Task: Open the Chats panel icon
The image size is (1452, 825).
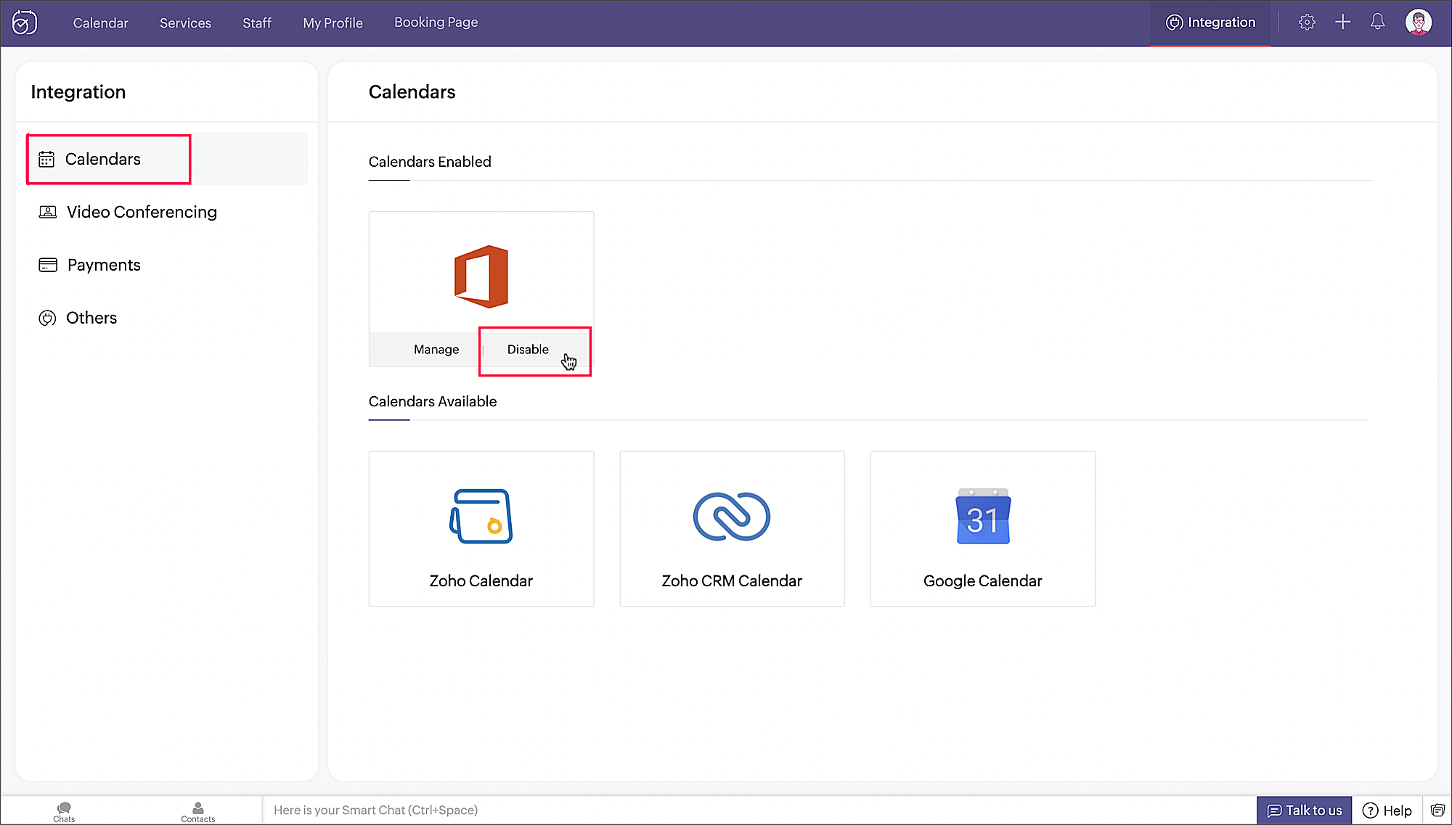Action: pos(64,811)
